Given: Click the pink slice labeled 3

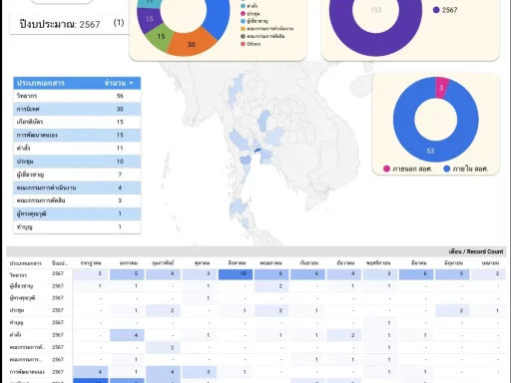Looking at the screenshot, I should tap(441, 88).
